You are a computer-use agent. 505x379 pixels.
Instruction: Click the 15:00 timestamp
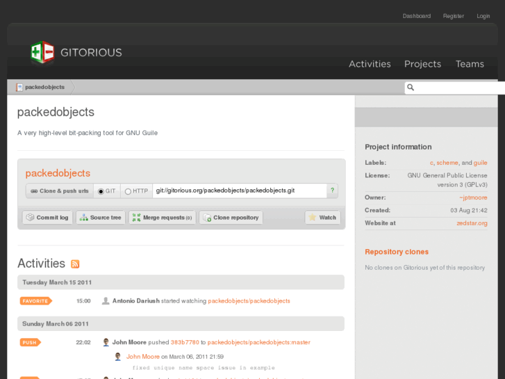pyautogui.click(x=83, y=301)
